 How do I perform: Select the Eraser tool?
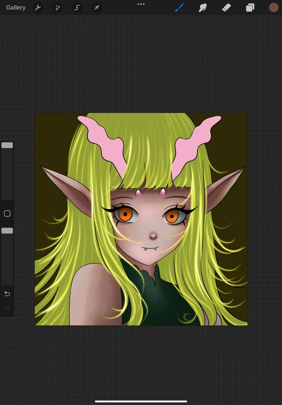coord(226,8)
